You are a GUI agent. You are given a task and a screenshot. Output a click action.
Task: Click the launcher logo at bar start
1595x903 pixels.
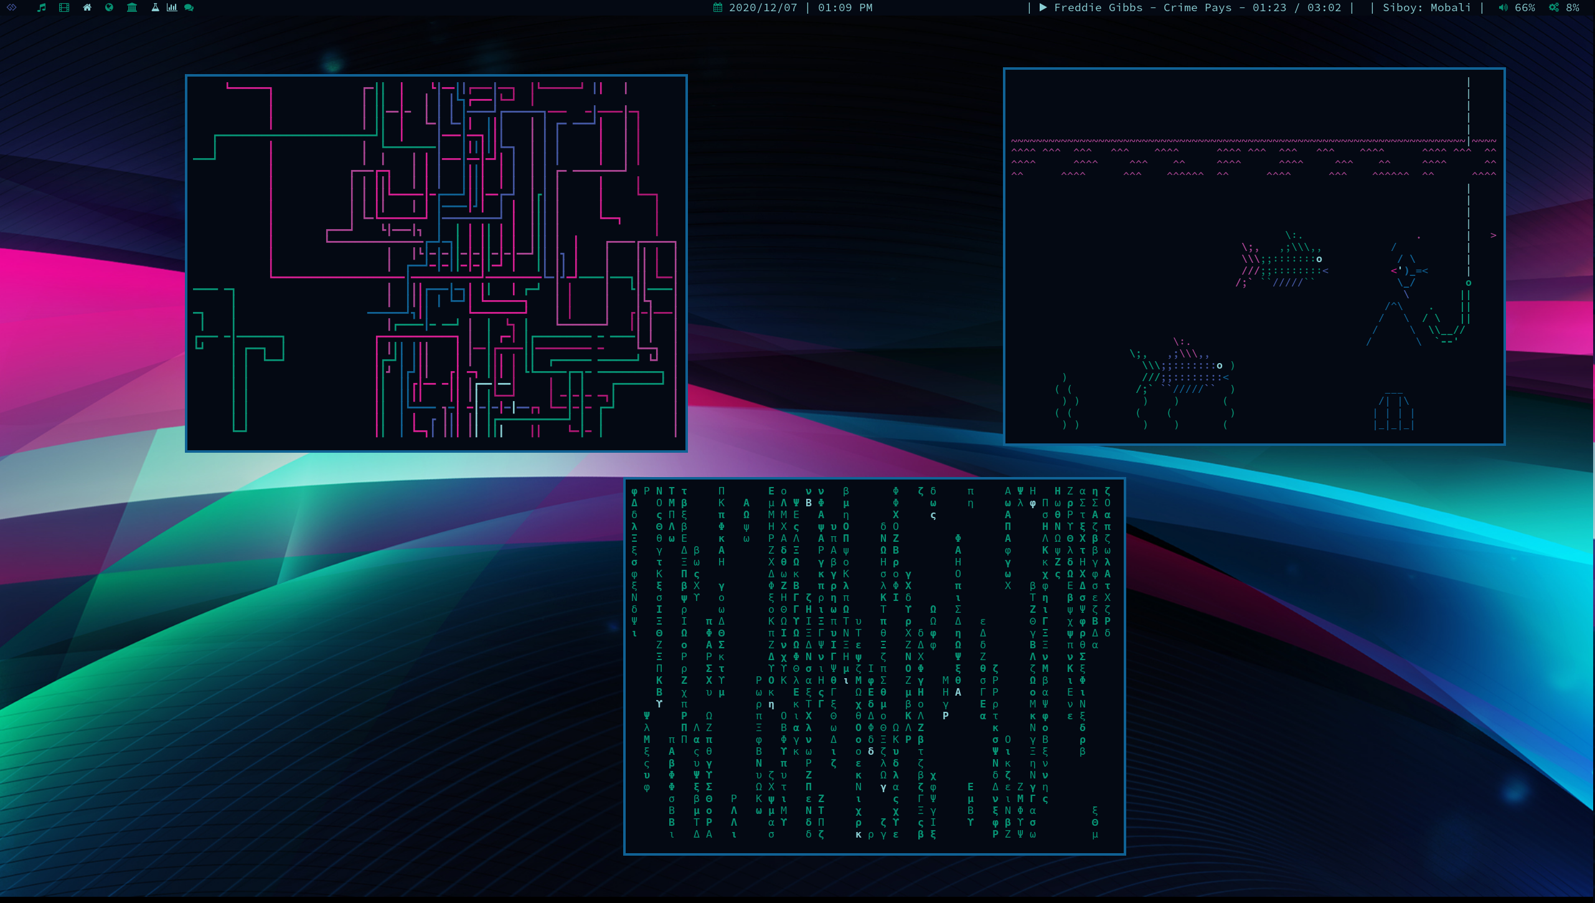12,7
